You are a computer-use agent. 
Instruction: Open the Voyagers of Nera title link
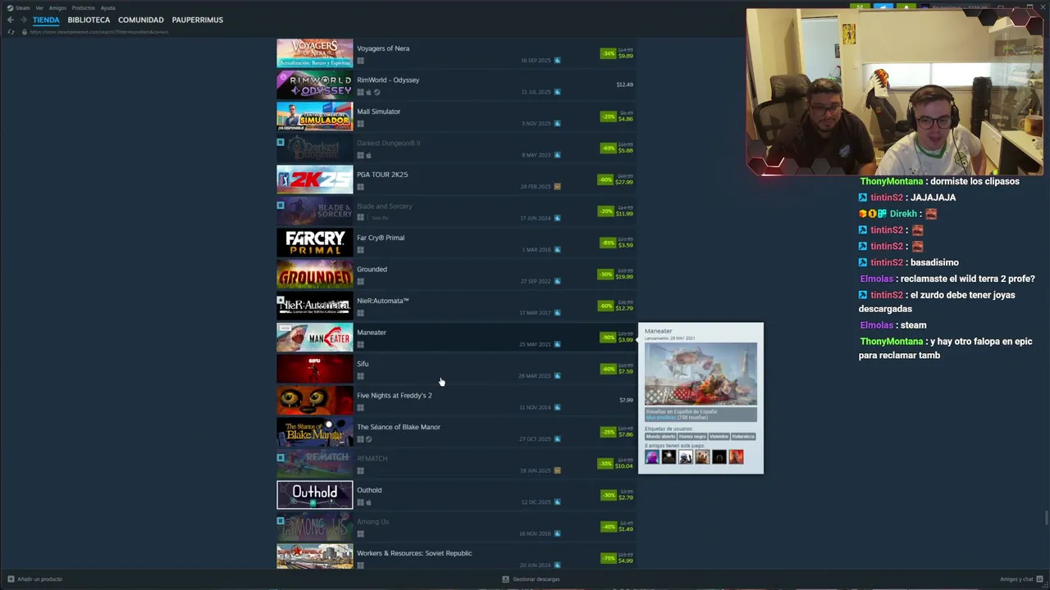[x=383, y=48]
